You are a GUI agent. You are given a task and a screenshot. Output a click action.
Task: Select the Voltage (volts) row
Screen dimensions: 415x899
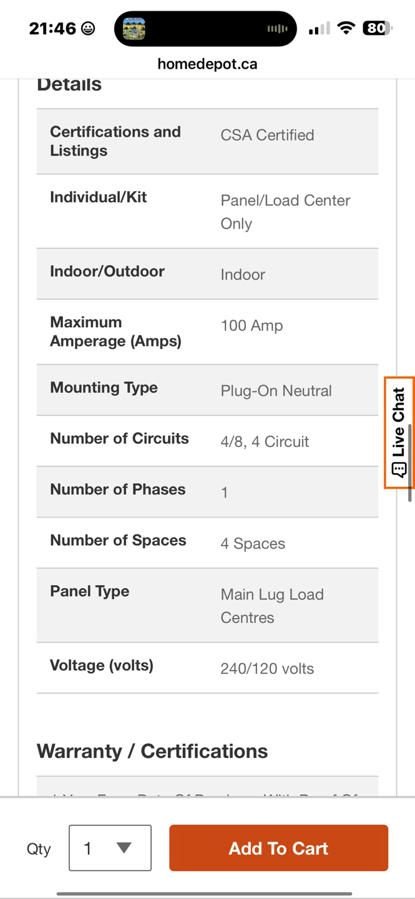coord(207,668)
